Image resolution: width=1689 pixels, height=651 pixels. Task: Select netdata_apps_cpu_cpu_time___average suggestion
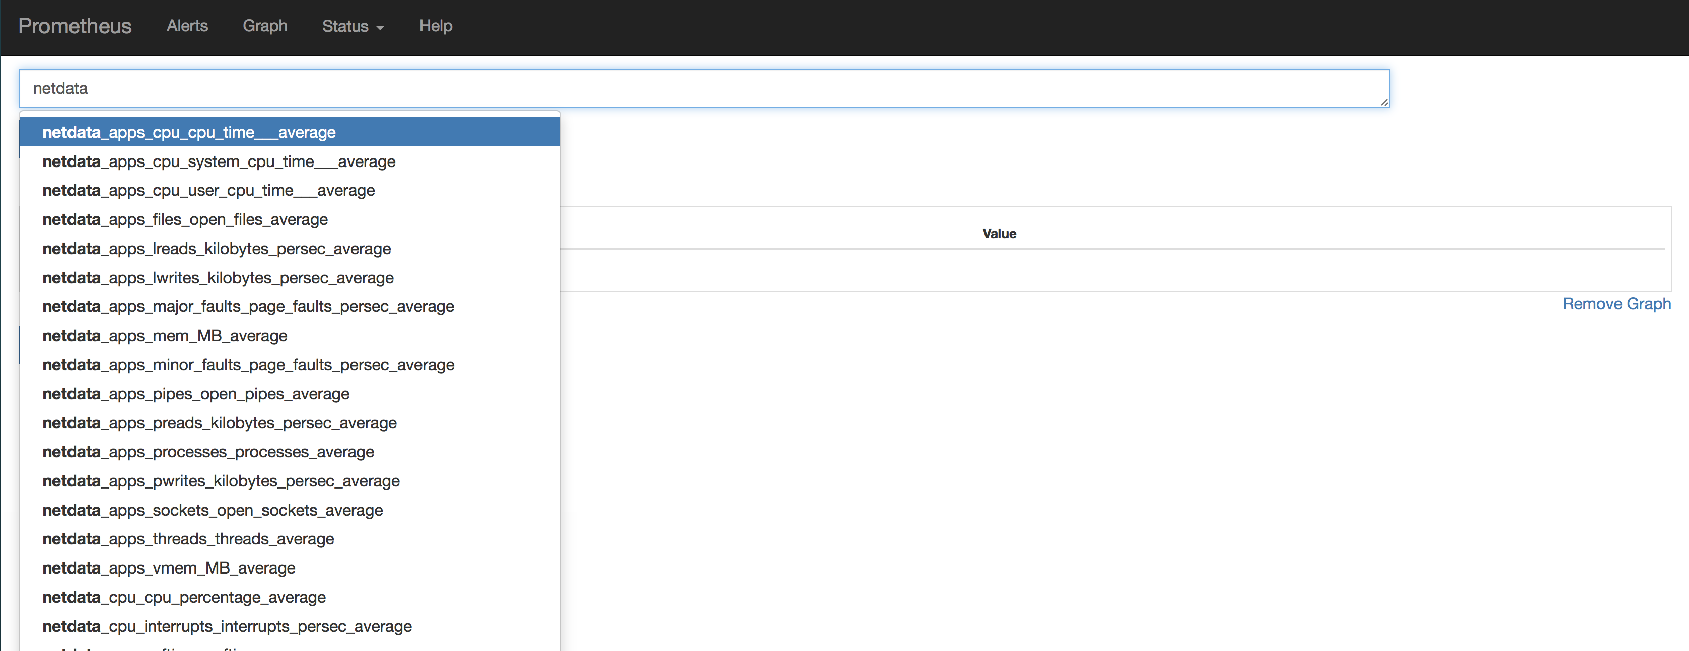[x=189, y=132]
